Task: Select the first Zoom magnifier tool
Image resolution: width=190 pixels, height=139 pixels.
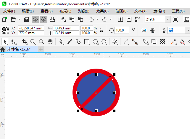Action: coord(33,42)
